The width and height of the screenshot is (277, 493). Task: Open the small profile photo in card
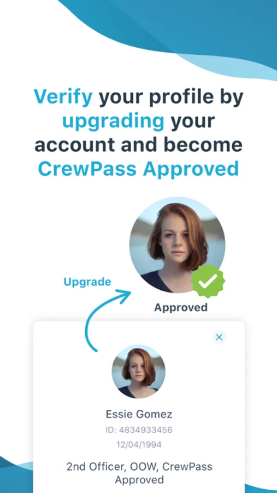138,371
